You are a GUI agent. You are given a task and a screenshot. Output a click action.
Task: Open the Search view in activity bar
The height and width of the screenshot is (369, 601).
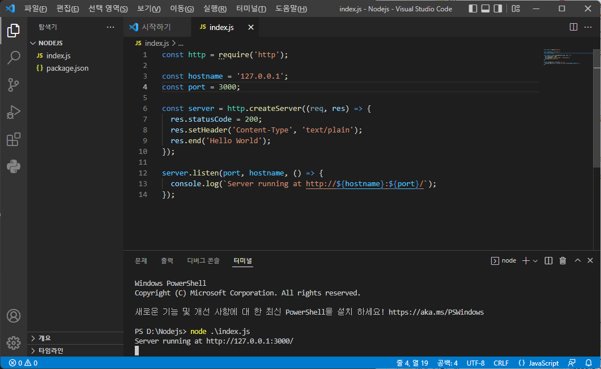tap(14, 58)
